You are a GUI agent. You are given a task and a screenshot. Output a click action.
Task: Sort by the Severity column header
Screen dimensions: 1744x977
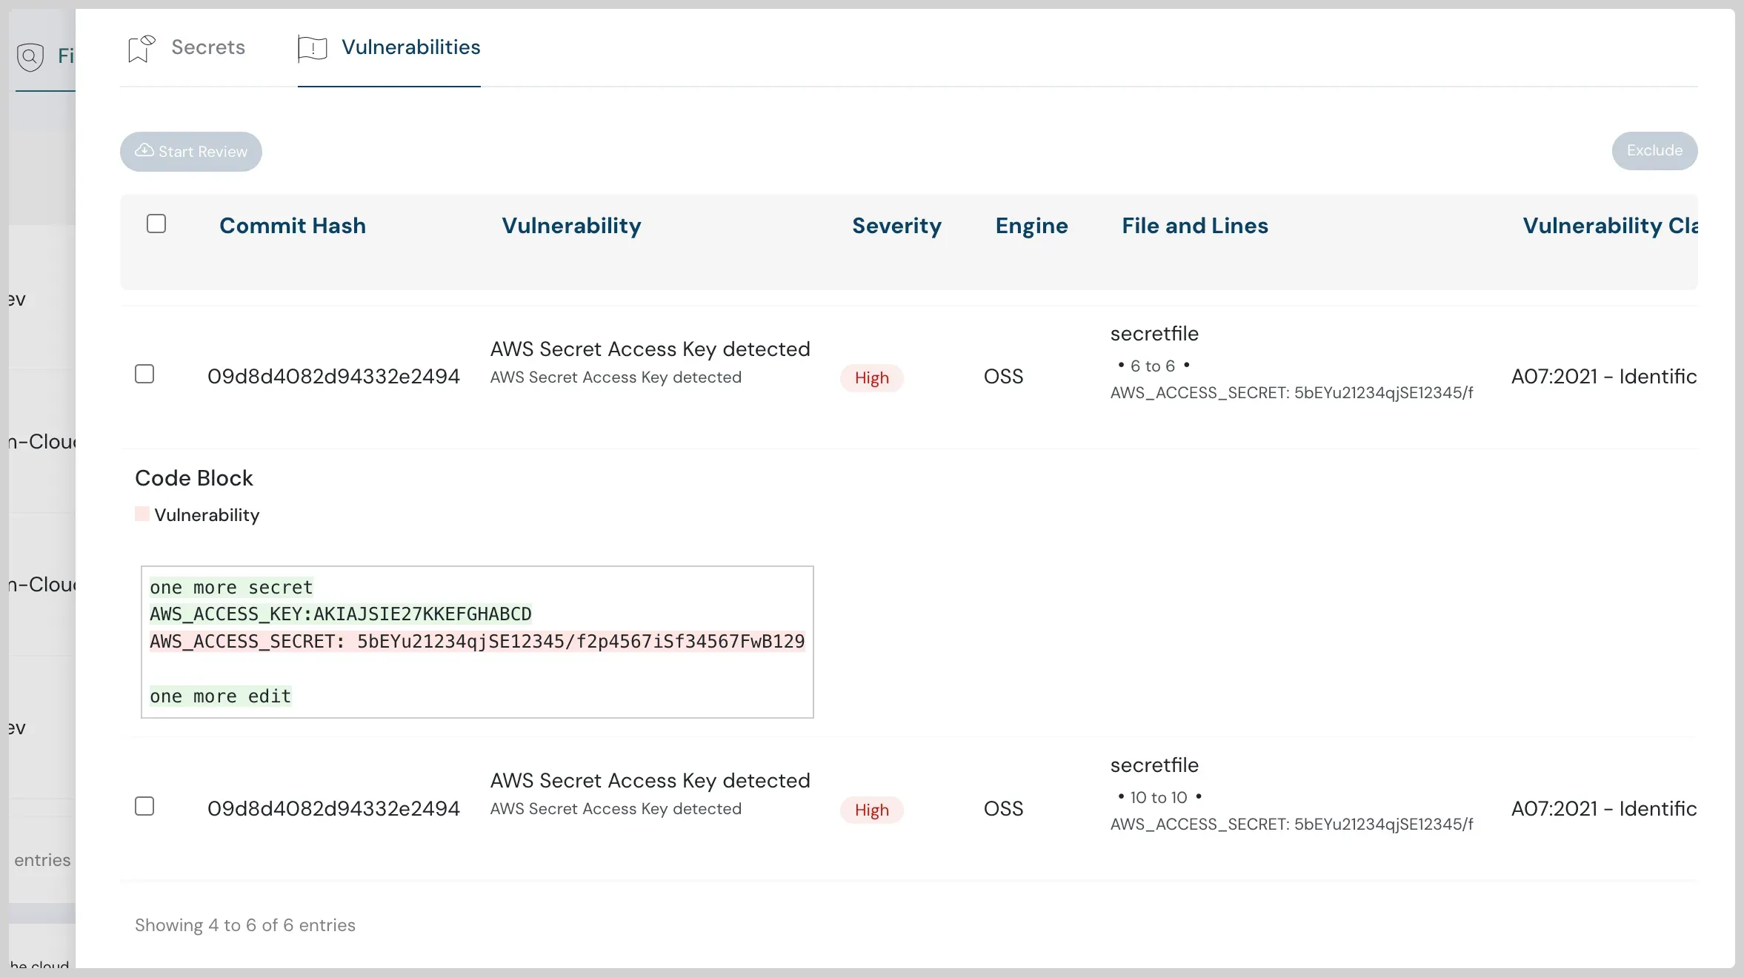pos(896,226)
